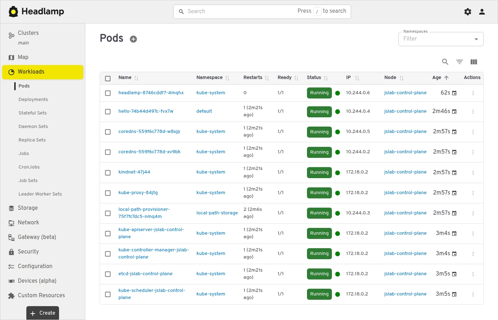Collapse the Workloads sidebar section
Image resolution: width=498 pixels, height=320 pixels.
43,72
